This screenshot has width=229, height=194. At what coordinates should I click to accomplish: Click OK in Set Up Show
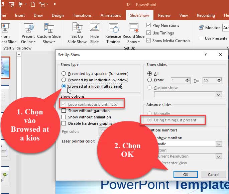(186, 174)
